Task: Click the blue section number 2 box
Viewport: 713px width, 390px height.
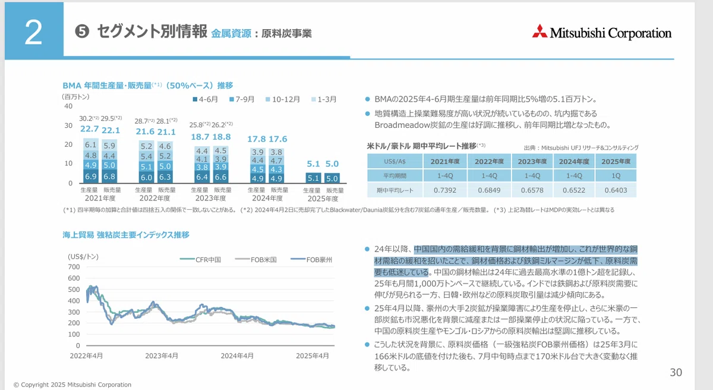Action: [34, 32]
